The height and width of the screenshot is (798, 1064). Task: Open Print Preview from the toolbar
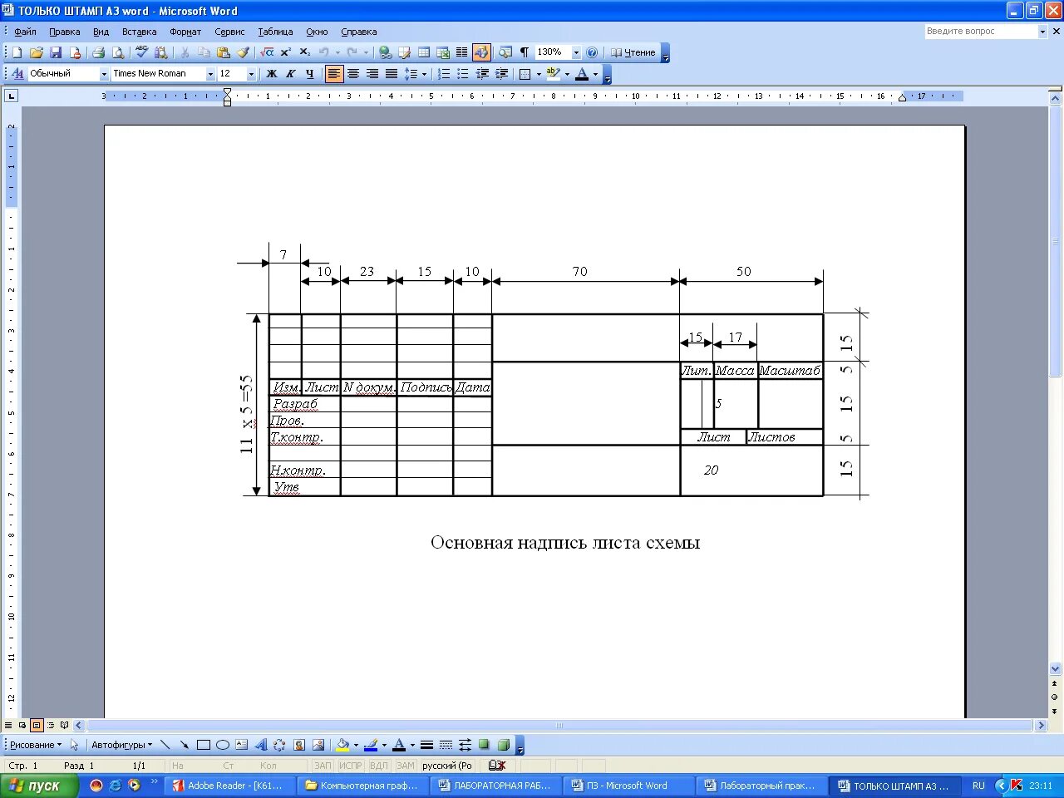coord(118,52)
